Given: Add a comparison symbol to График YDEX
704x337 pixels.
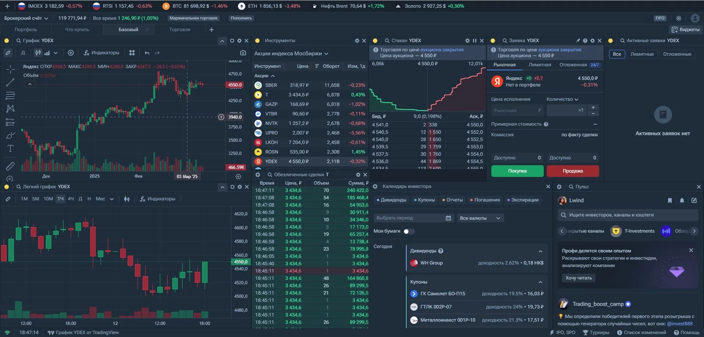Looking at the screenshot, I should pyautogui.click(x=71, y=53).
